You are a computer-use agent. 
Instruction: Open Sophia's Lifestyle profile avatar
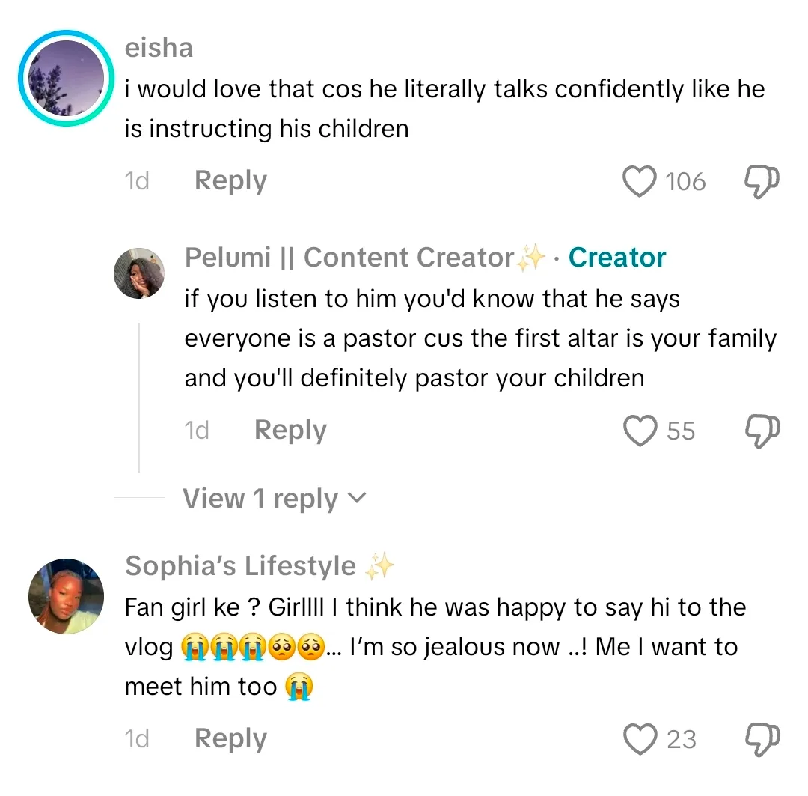click(66, 597)
